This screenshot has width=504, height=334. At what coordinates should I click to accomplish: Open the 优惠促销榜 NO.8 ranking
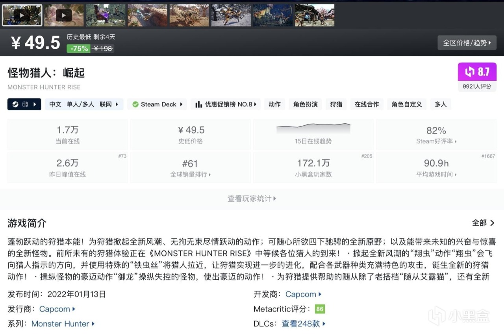(226, 104)
